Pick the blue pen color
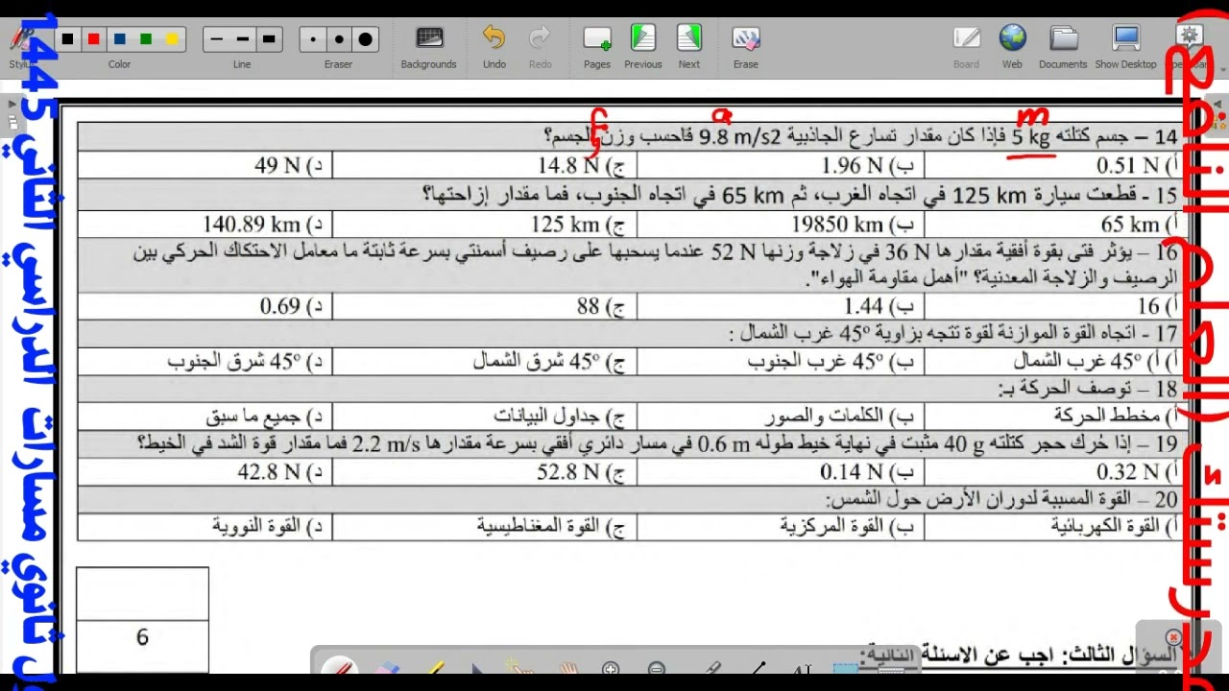1229x691 pixels. (119, 39)
